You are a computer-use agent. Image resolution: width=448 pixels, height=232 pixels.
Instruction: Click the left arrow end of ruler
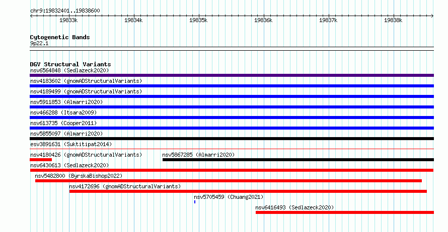(31, 16)
